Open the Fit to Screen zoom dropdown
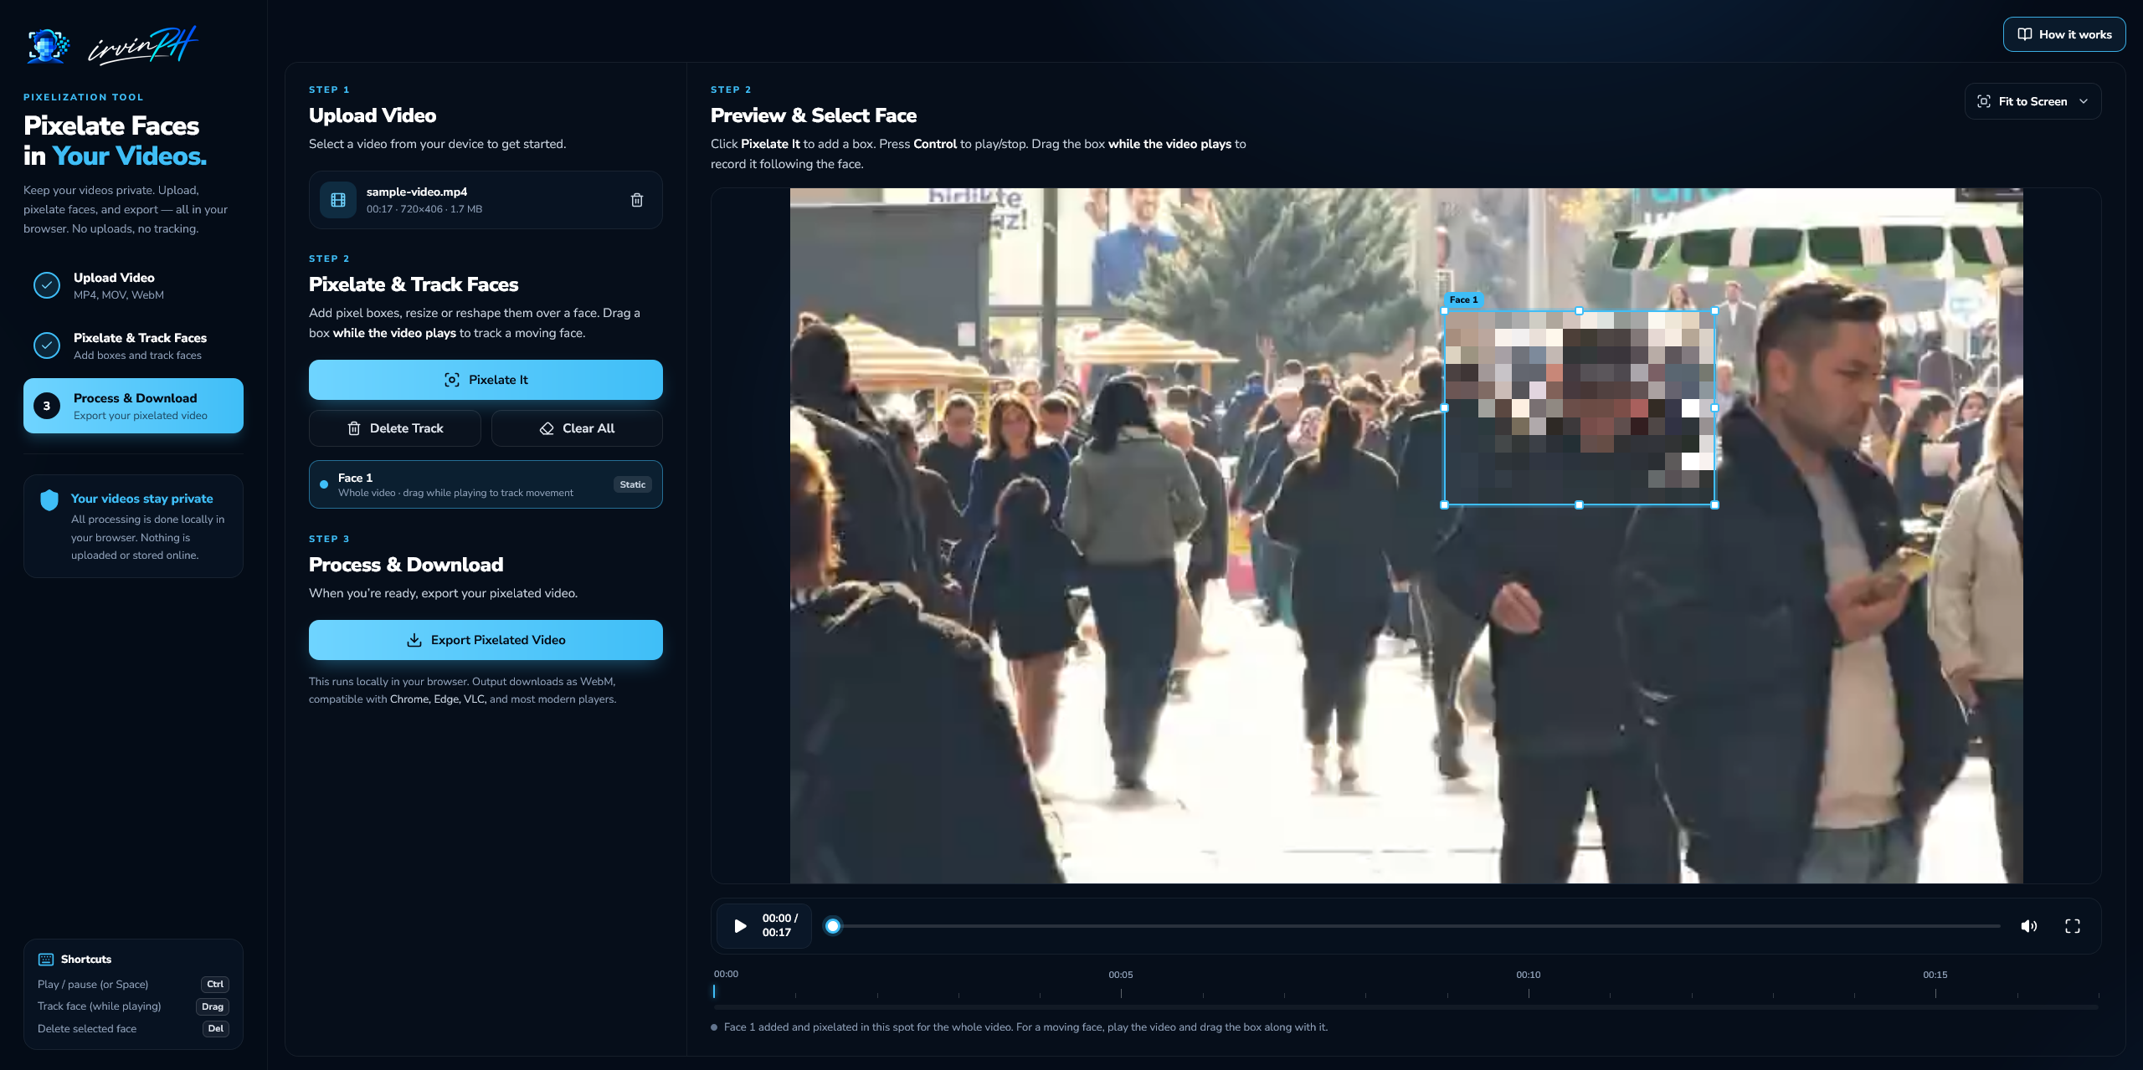 (x=2033, y=101)
